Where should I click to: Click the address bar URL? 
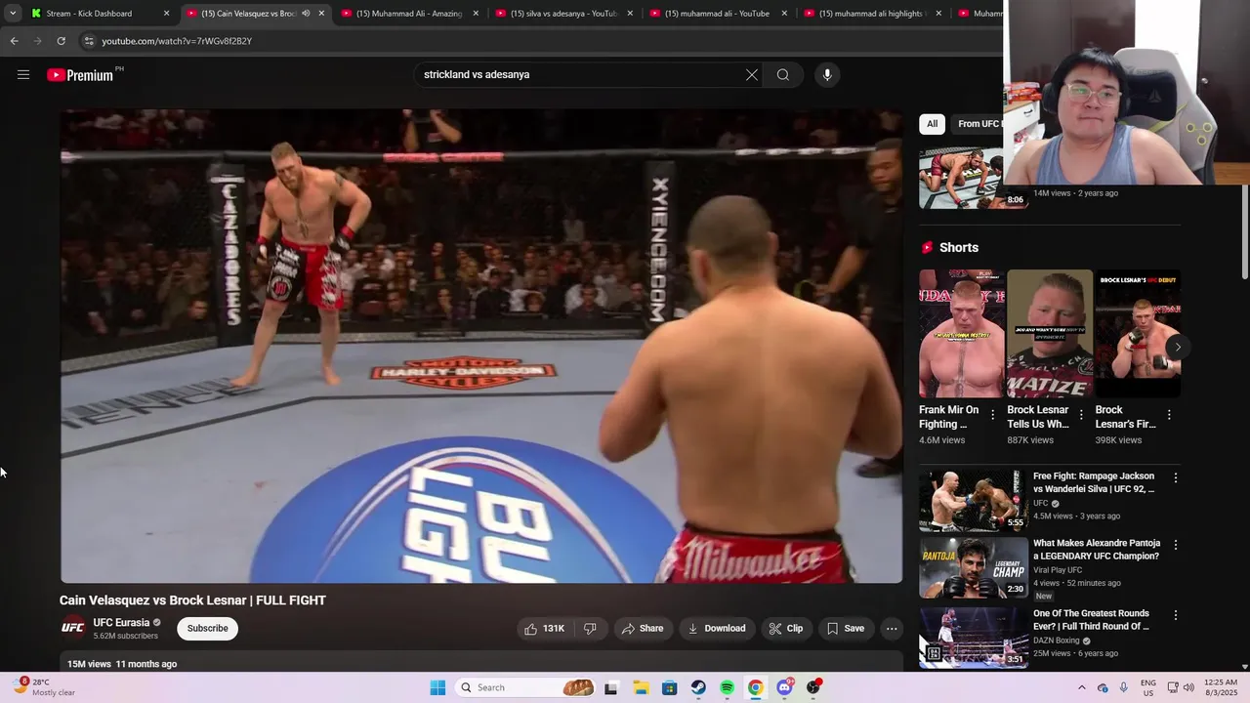click(x=177, y=41)
